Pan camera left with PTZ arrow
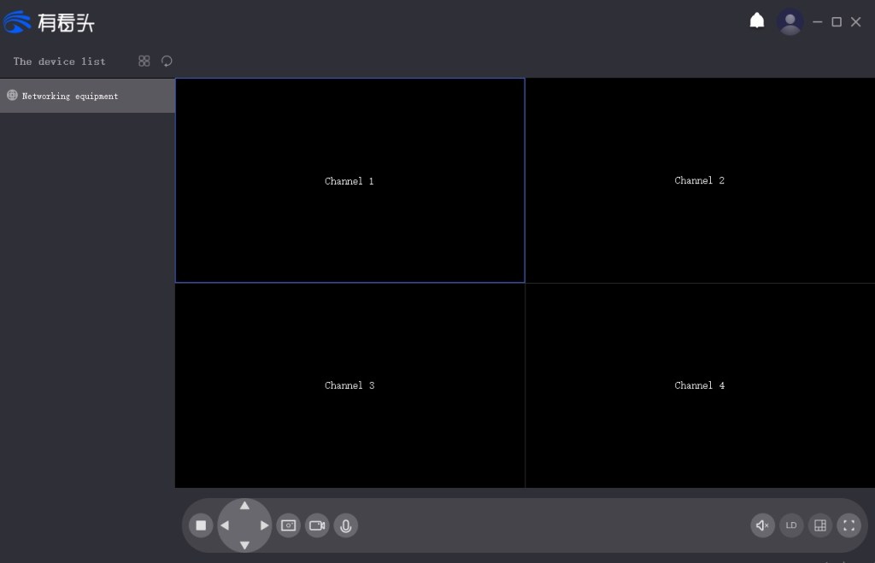 [225, 525]
